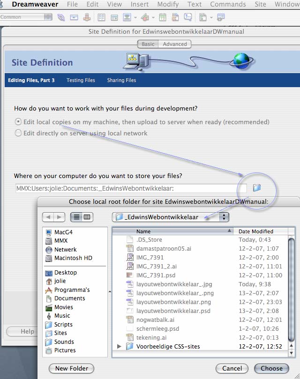Click Cancel in the folder dialog

tap(232, 368)
